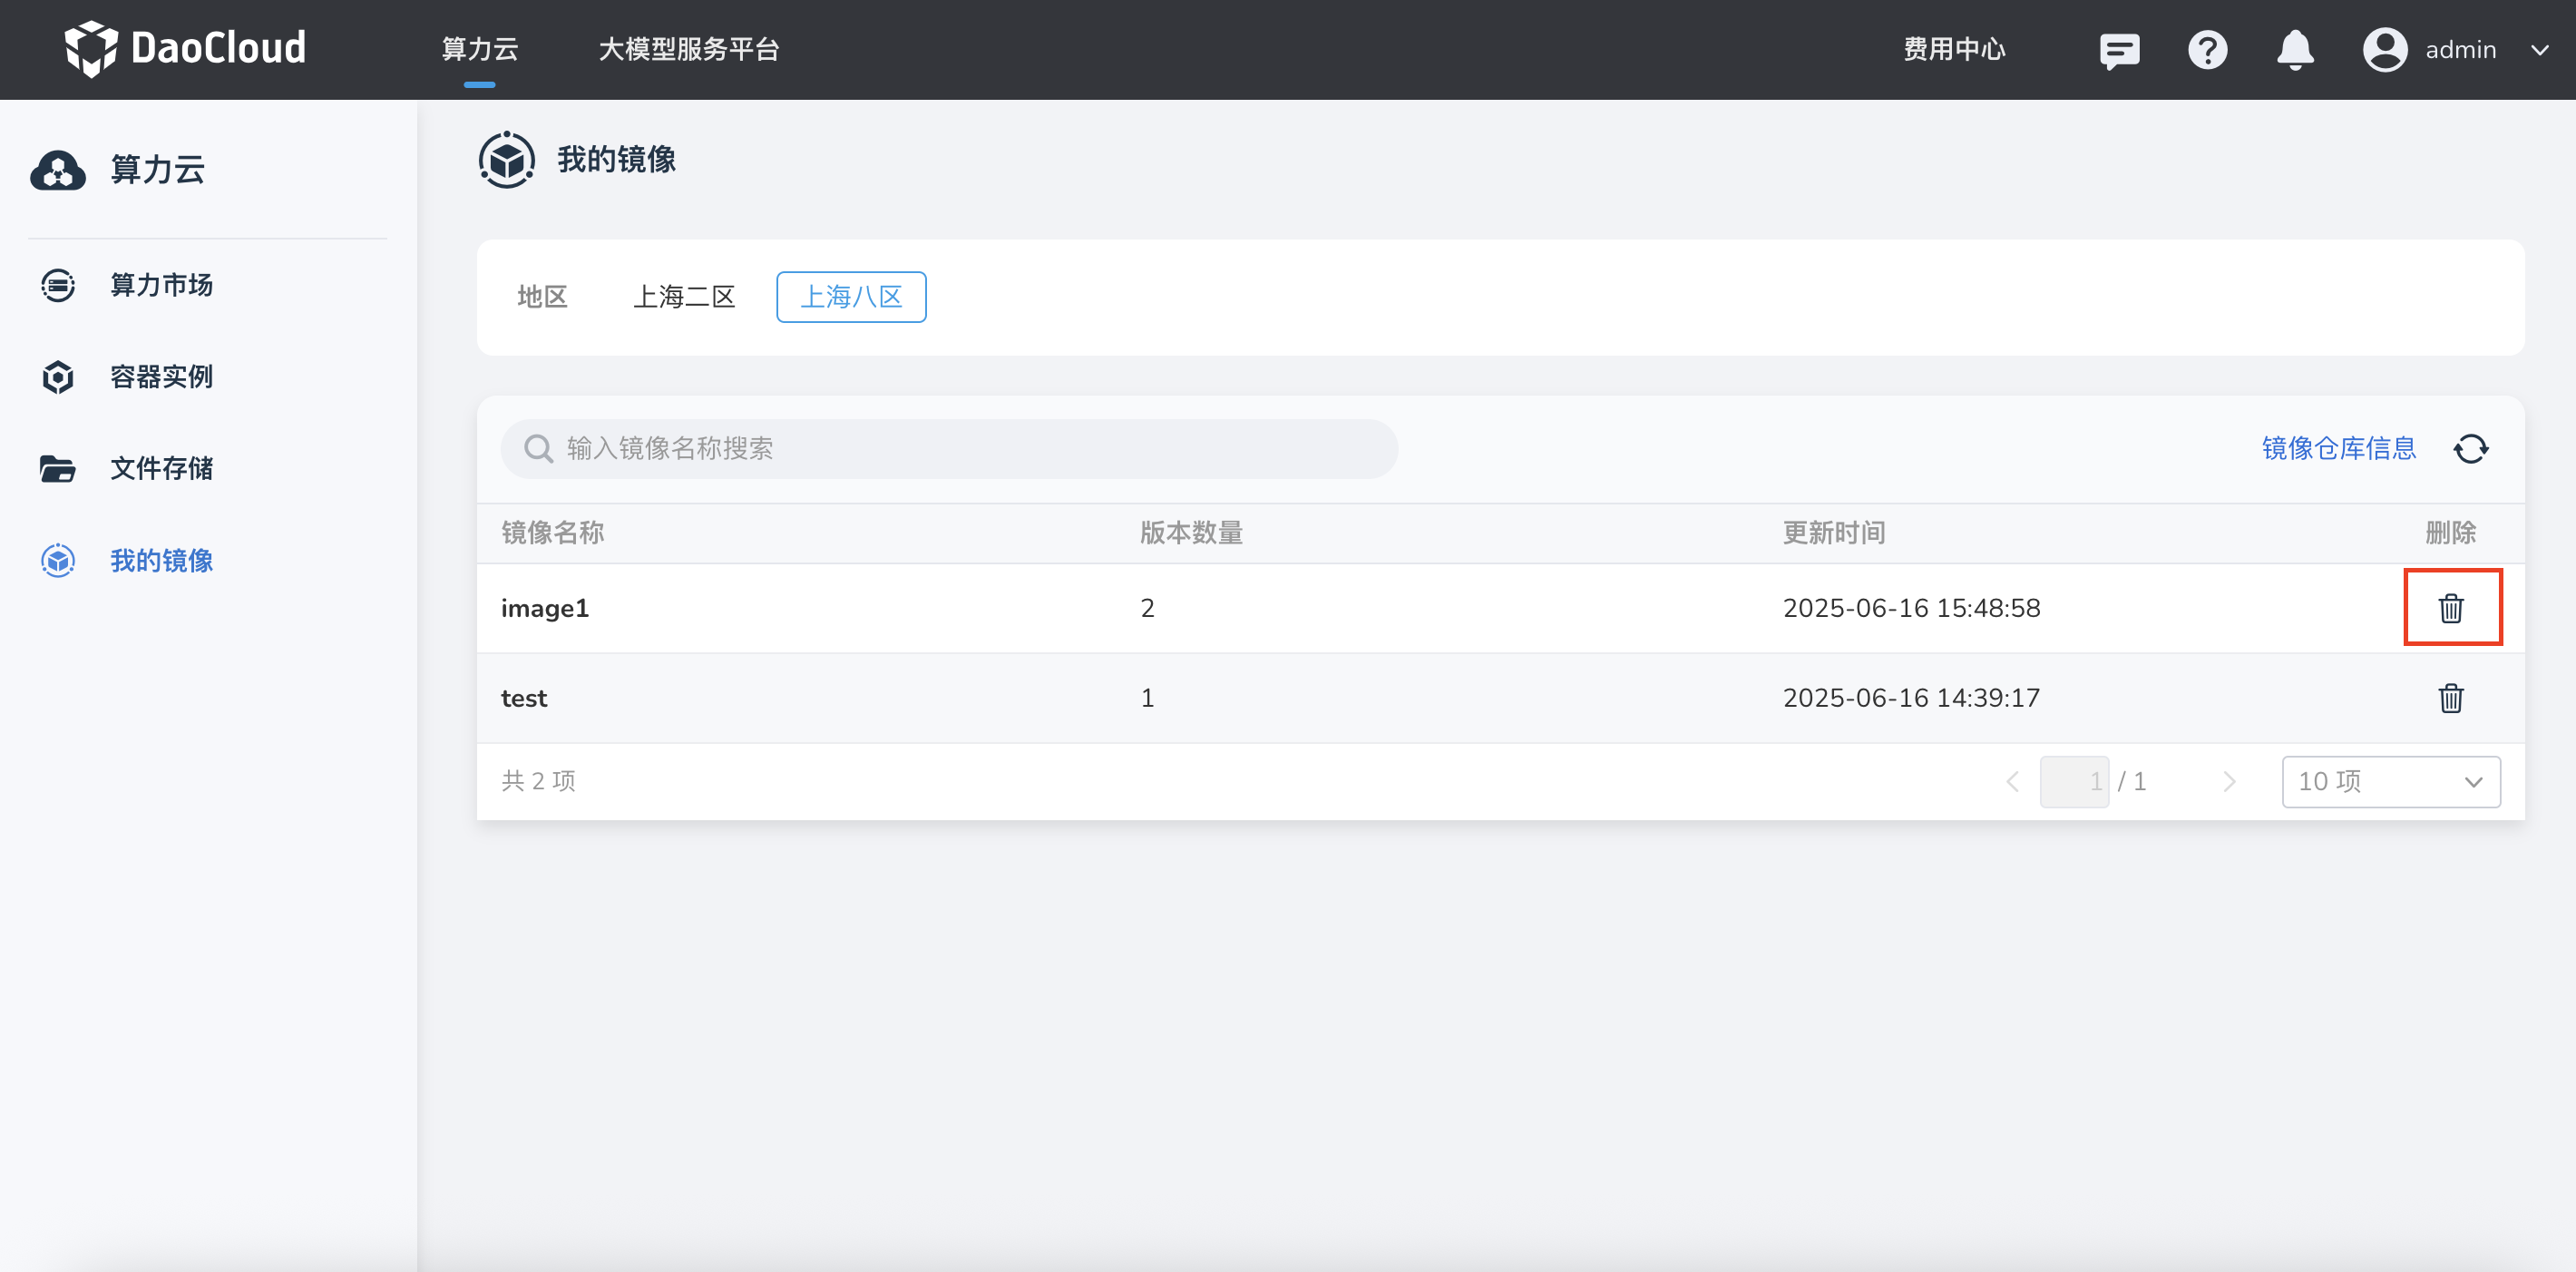Viewport: 2576px width, 1272px height.
Task: Refresh the image list
Action: 2470,449
